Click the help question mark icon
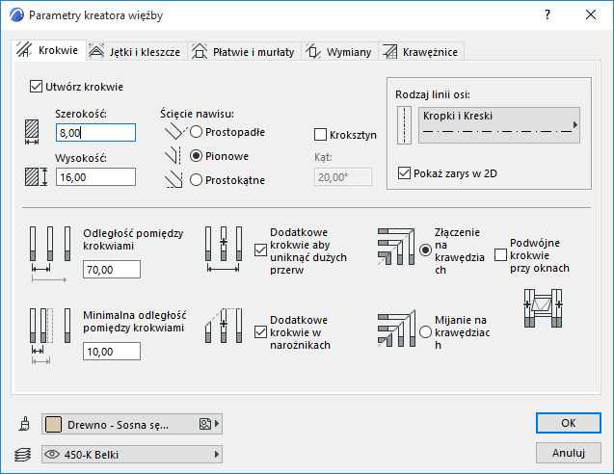This screenshot has width=614, height=474. (547, 16)
